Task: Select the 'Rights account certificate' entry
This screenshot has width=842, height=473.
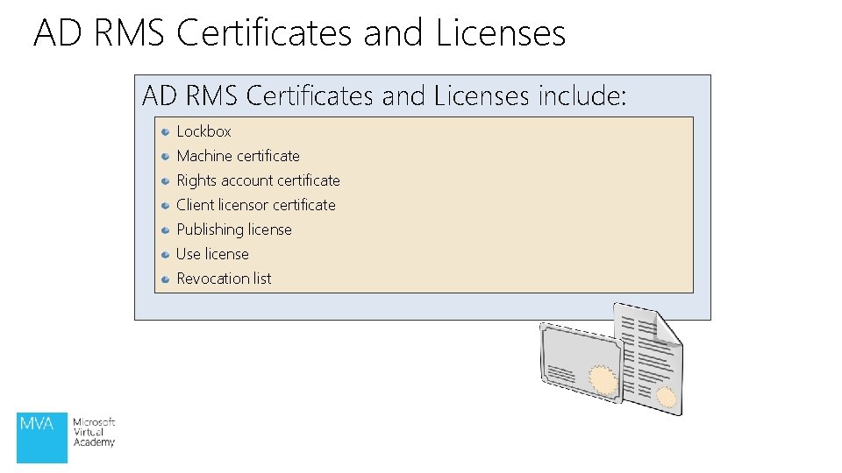Action: [258, 180]
